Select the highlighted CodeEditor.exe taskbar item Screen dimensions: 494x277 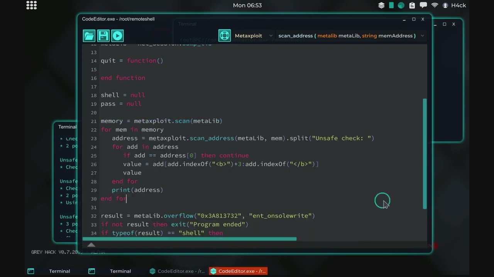pos(238,271)
